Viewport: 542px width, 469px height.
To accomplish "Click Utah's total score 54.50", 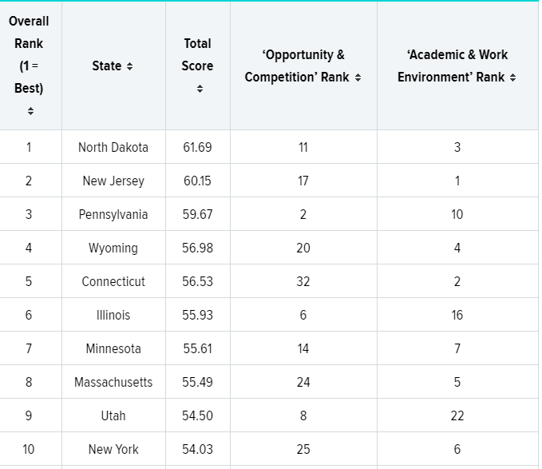I will point(197,415).
